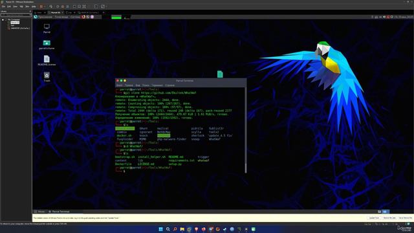The width and height of the screenshot is (414, 233).
Task: Switch to the Parrot OS VM tab
Action: [x=56, y=13]
